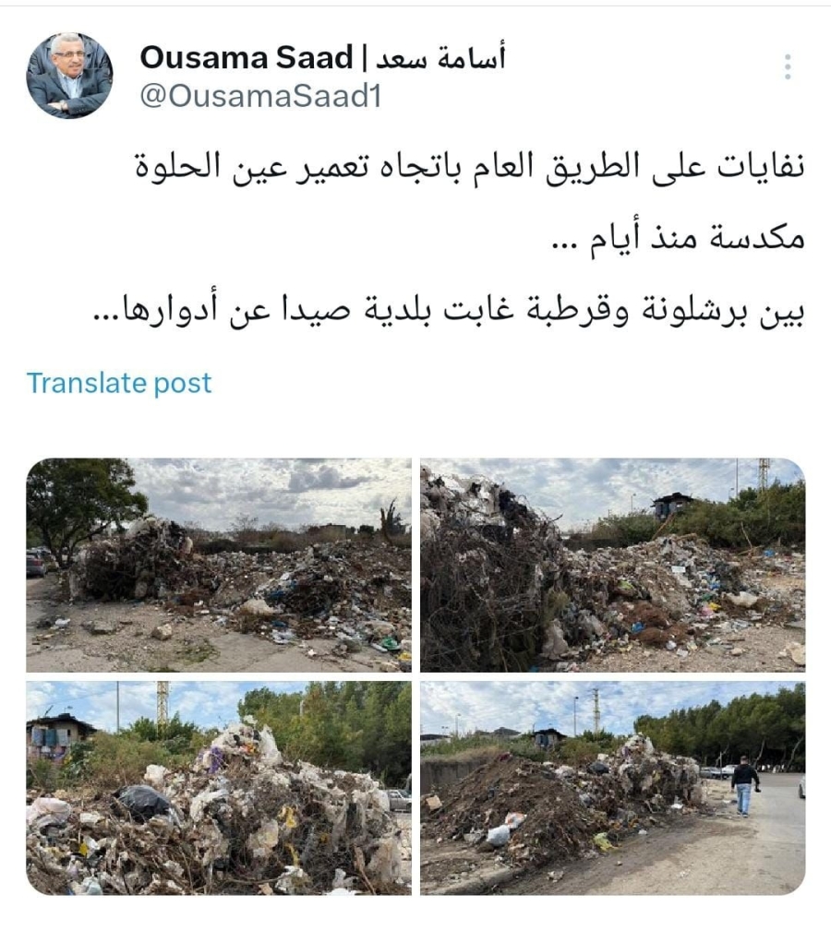Click the parked cars in the top-left photo
The width and height of the screenshot is (831, 930).
37,562
